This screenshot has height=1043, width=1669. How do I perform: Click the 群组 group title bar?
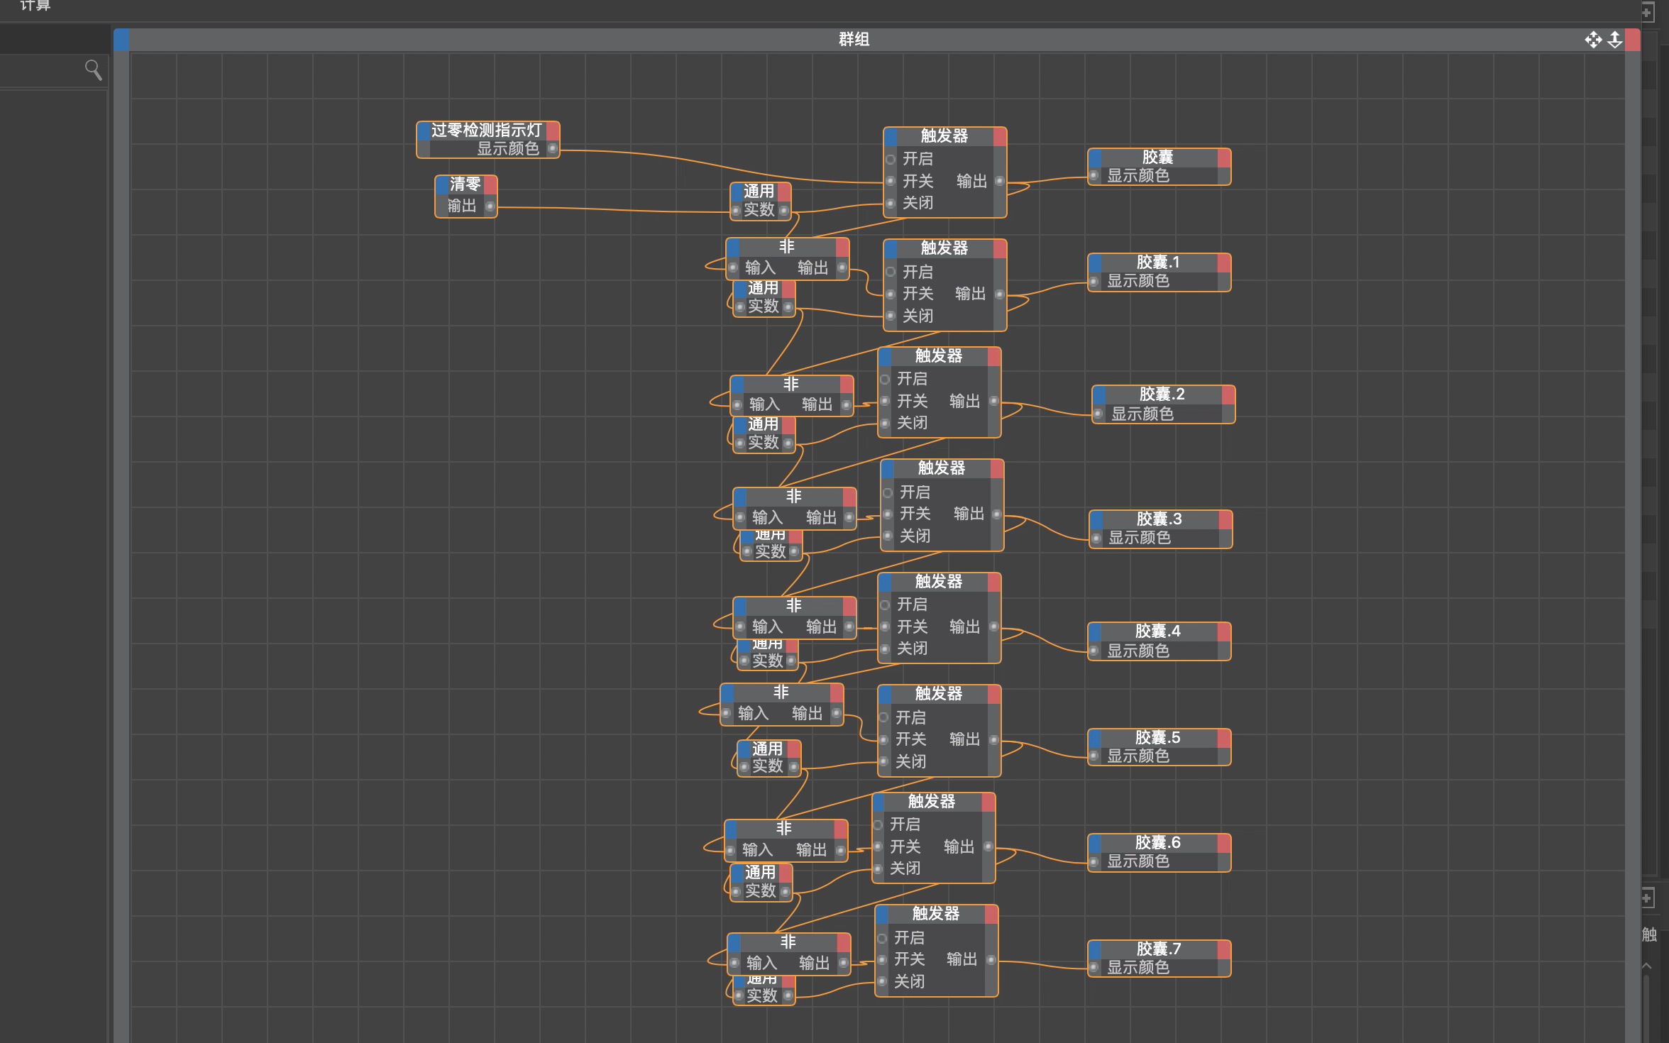(854, 40)
